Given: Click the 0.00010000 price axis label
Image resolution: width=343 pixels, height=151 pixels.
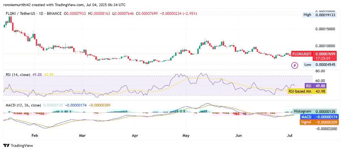Looking at the screenshot, I should (x=325, y=46).
